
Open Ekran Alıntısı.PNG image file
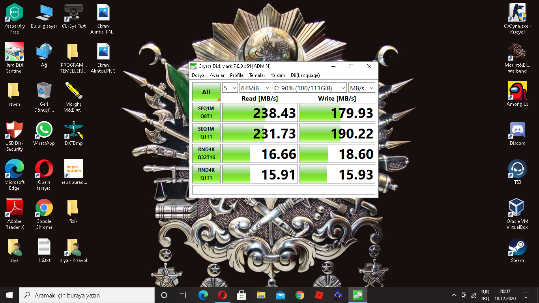(103, 58)
